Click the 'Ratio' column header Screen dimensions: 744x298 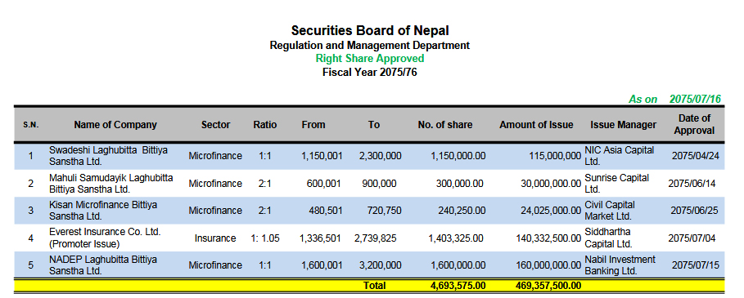coord(264,125)
